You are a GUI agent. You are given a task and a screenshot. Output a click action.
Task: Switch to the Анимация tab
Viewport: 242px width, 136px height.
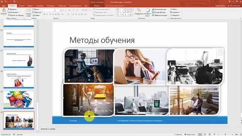51,6
